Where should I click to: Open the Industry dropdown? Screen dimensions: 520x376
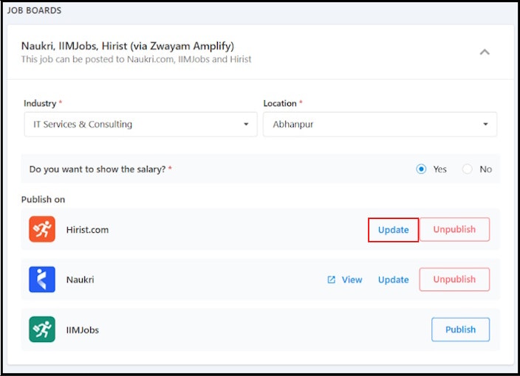[x=140, y=124]
